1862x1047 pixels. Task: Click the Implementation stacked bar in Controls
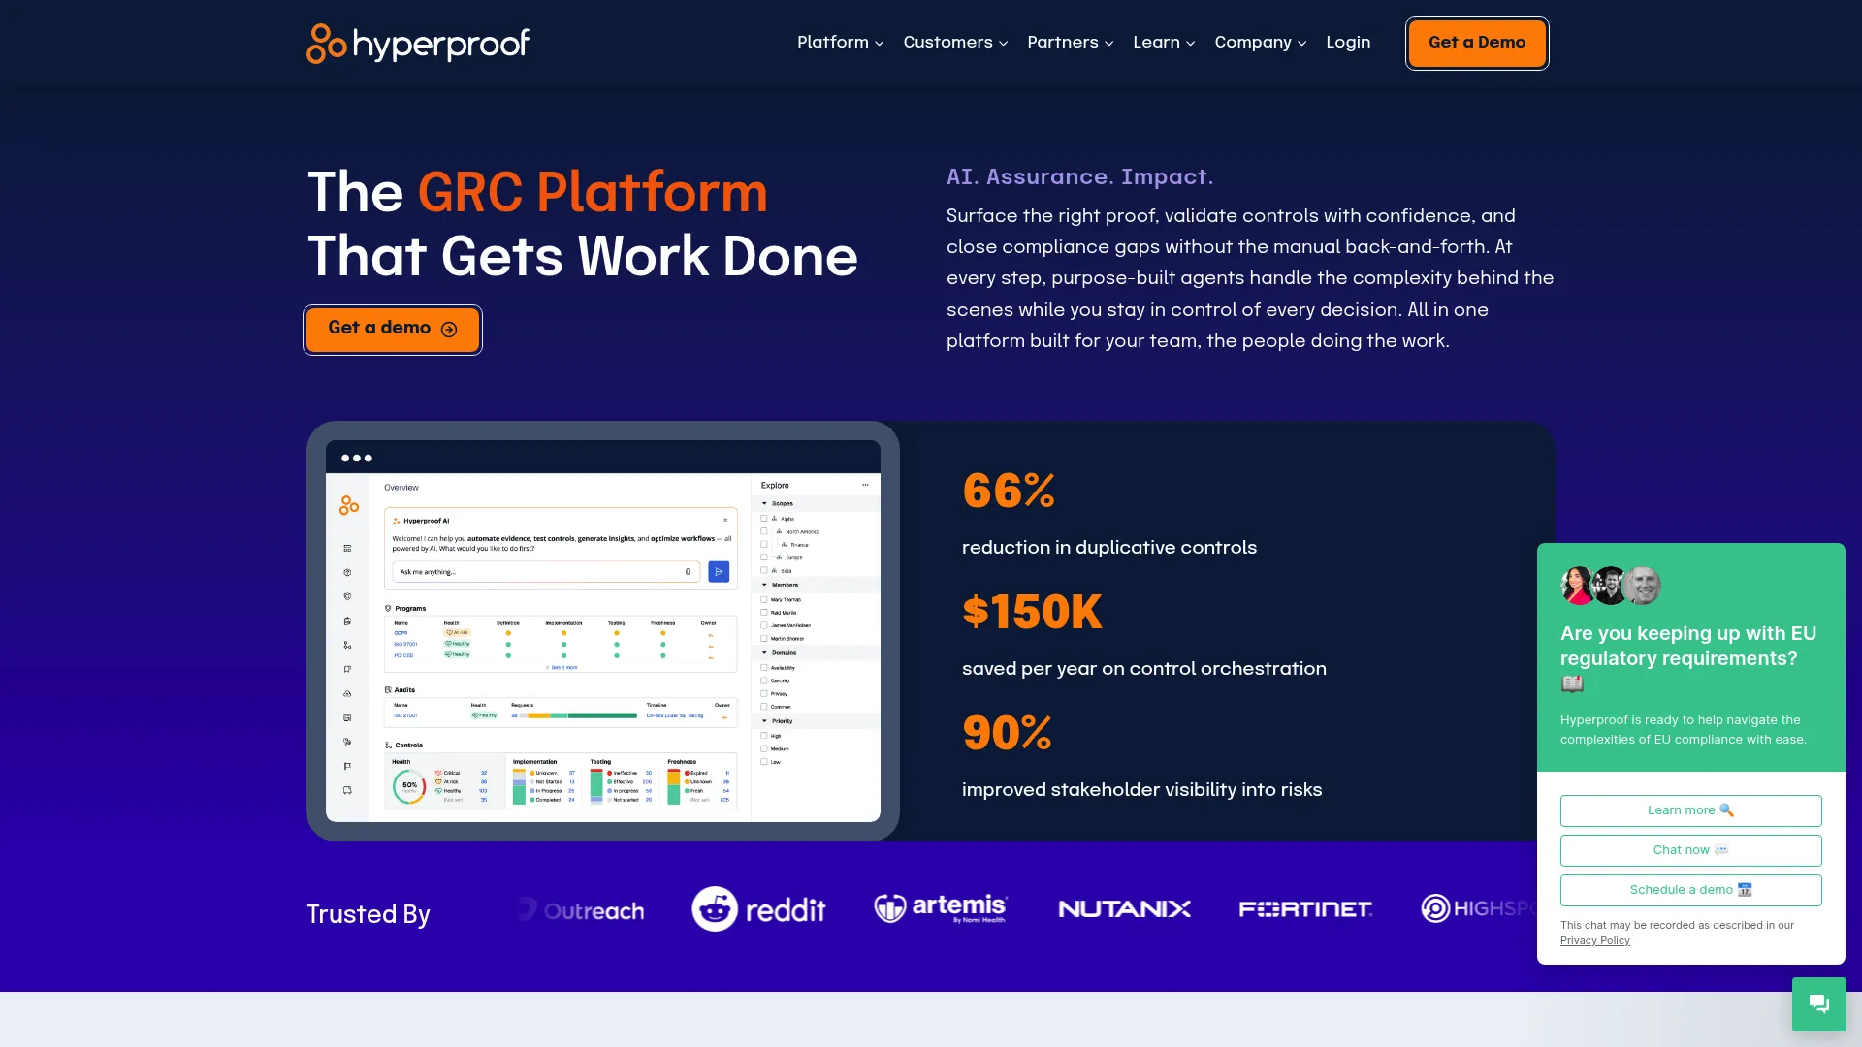(x=519, y=786)
